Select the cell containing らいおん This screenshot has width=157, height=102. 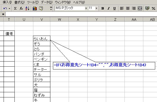point(42,38)
